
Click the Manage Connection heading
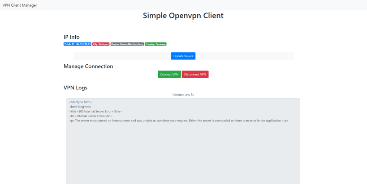[88, 66]
